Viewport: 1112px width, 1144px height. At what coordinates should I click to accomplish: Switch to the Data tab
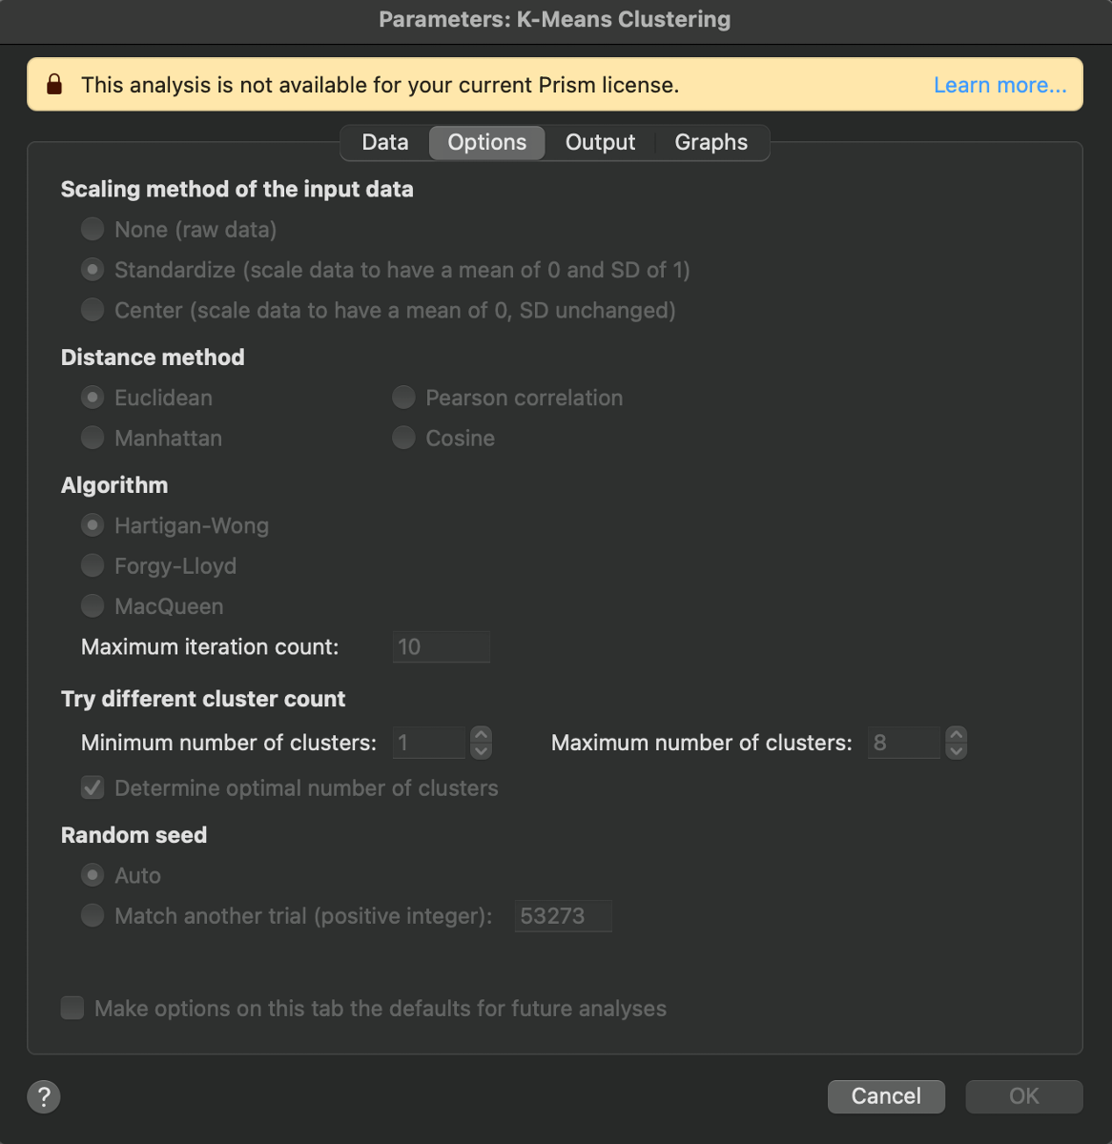click(385, 142)
